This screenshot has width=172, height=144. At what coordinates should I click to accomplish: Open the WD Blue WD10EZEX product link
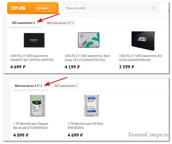click(85, 126)
